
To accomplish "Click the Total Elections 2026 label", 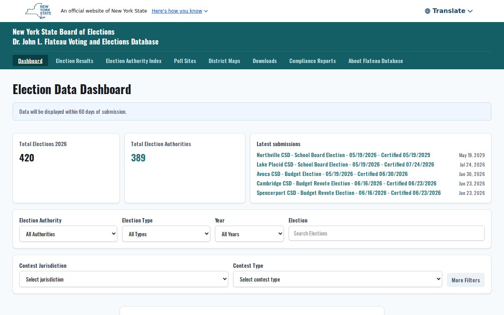I will [43, 144].
